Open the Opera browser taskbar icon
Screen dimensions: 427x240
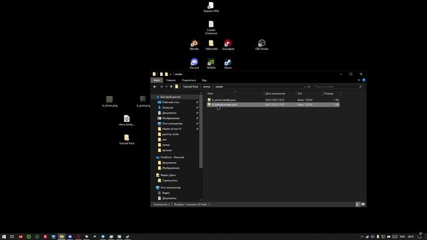(x=78, y=237)
